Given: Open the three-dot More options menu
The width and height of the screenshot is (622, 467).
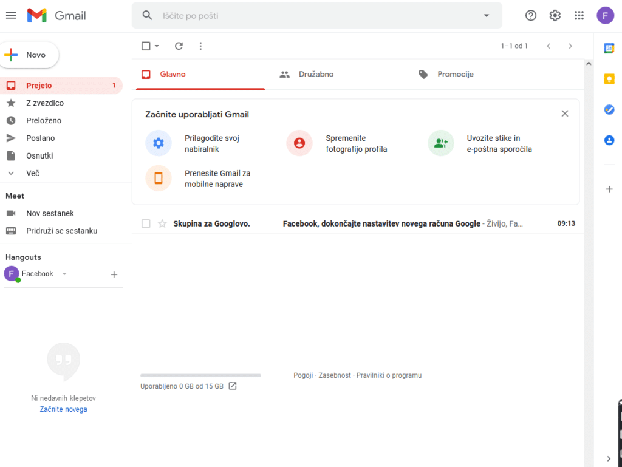Looking at the screenshot, I should [x=200, y=46].
